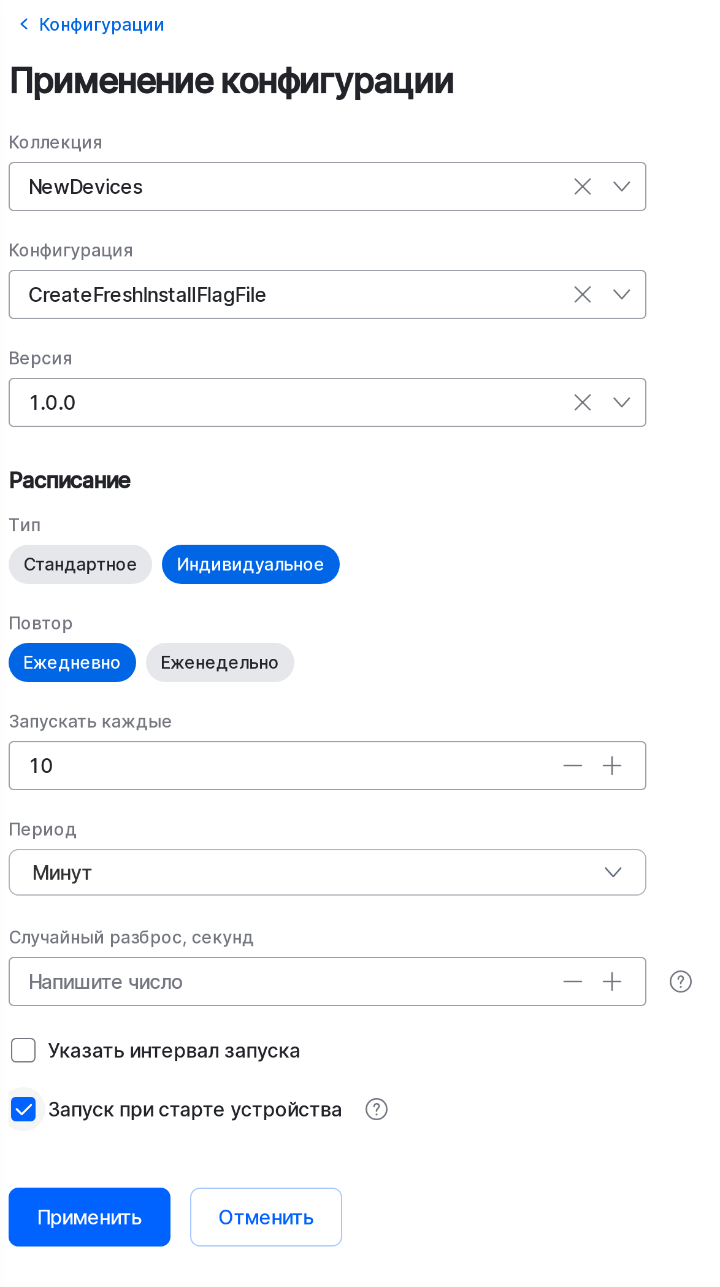Check the Указать интервал запуска checkbox

[x=23, y=1050]
